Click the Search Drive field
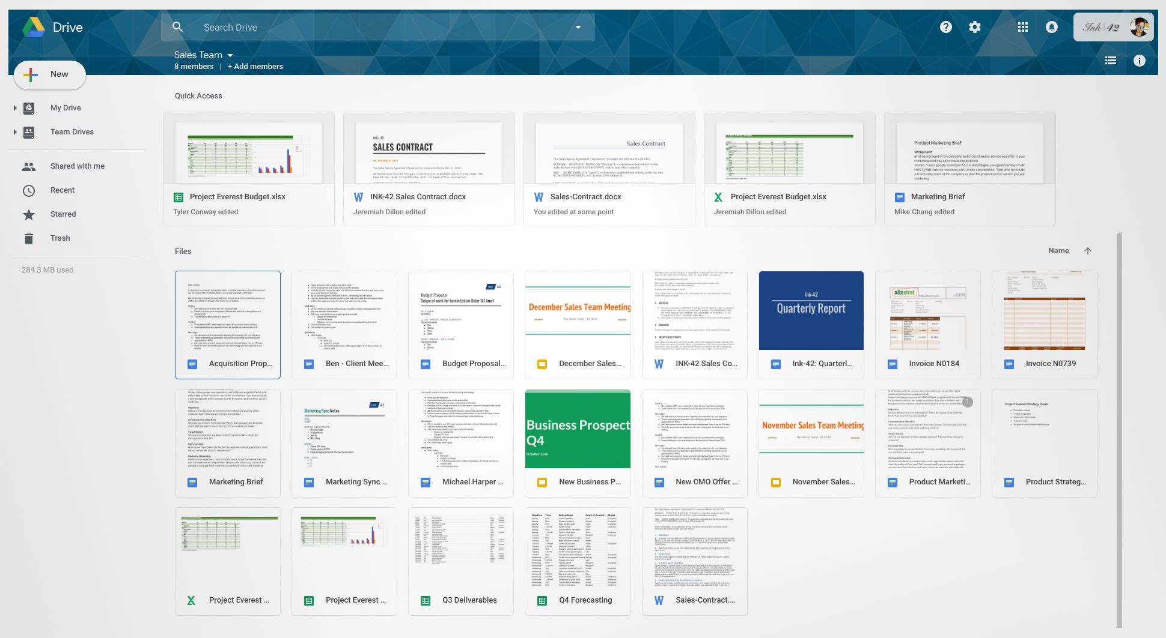1166x638 pixels. pyautogui.click(x=377, y=27)
